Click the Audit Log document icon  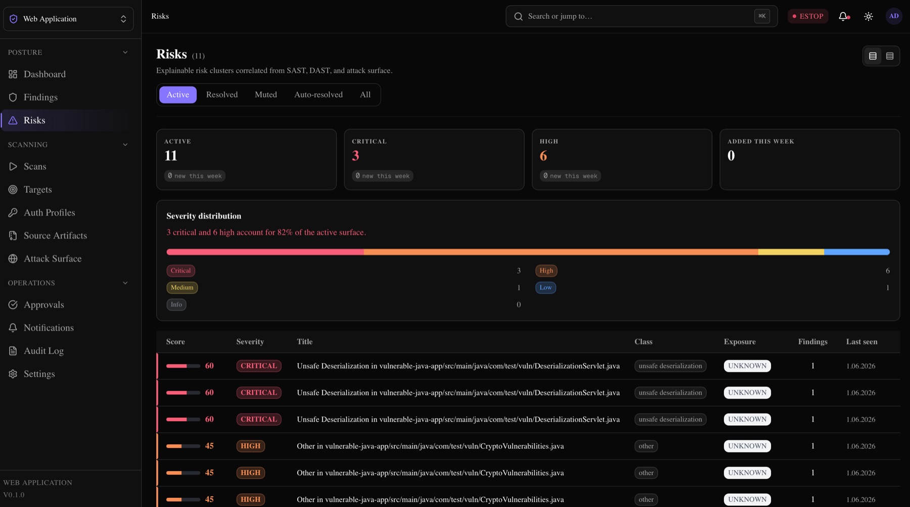pos(13,351)
